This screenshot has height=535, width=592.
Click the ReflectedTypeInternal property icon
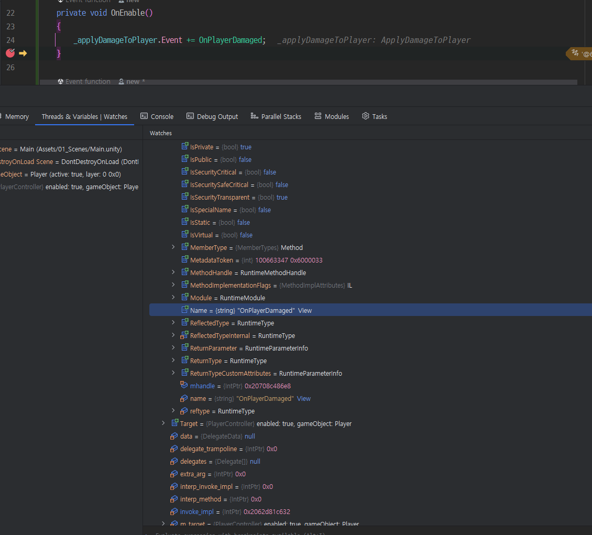[x=184, y=335]
